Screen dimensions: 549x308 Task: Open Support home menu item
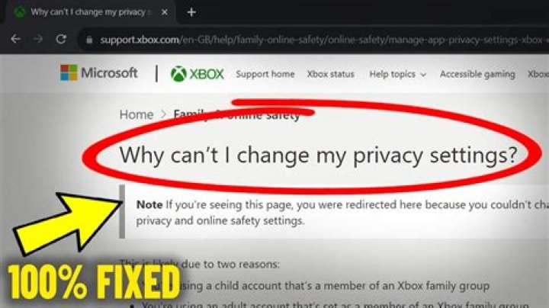tap(265, 74)
